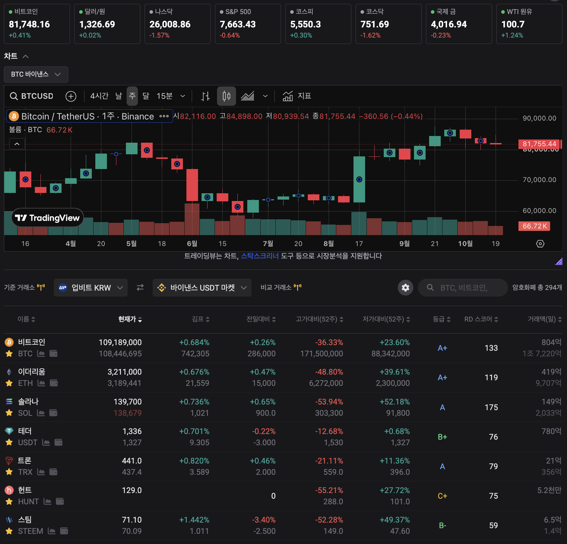Toggle the favorite star for 솔라나
Screen dimensions: 567x544
9,413
